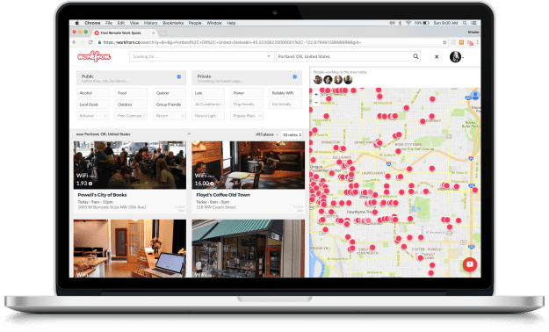
Task: Zoom out on the map
Action: 316,102
